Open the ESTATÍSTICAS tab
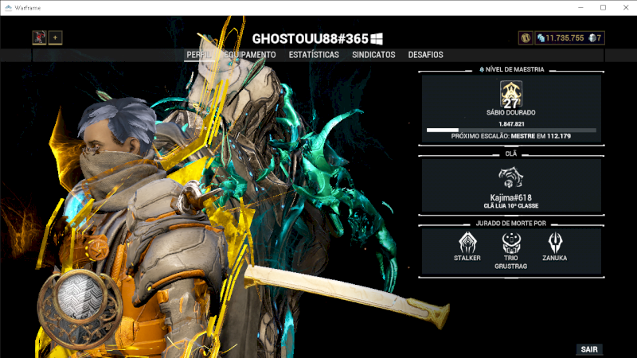637x358 pixels. point(314,55)
